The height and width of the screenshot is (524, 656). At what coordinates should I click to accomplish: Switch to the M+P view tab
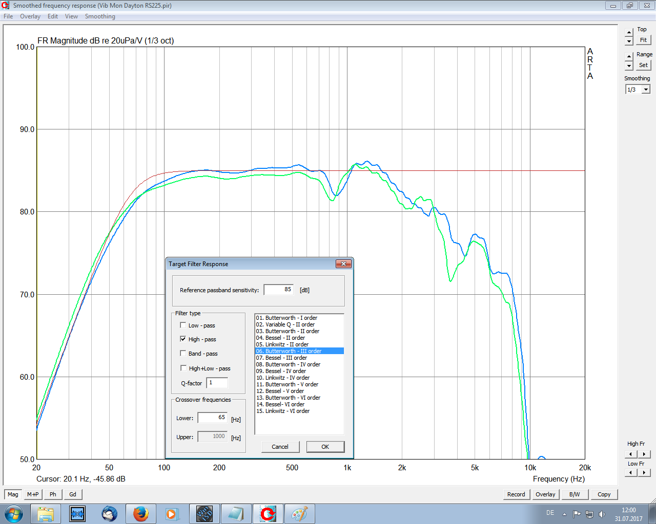[33, 494]
